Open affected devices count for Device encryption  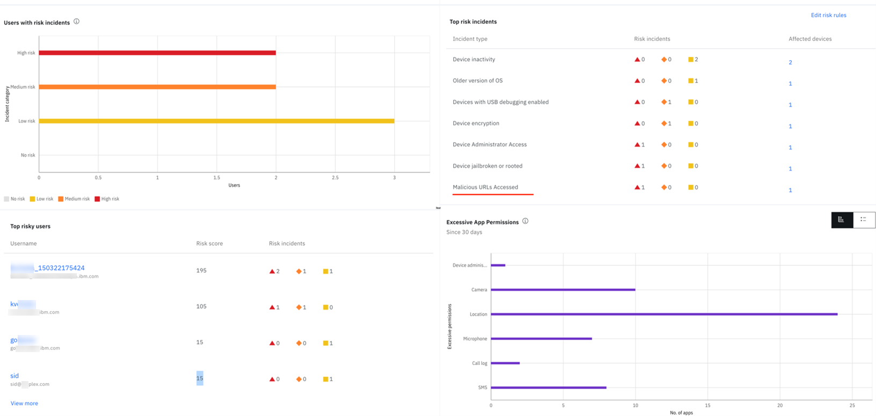[790, 126]
